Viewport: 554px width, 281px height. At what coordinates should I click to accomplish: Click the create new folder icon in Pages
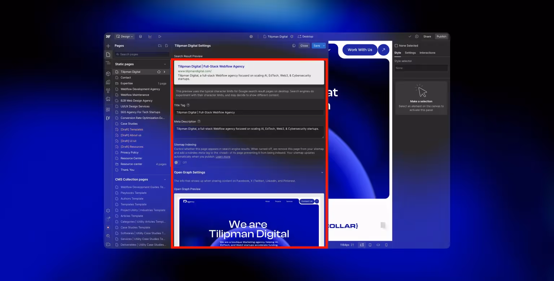[x=160, y=46]
